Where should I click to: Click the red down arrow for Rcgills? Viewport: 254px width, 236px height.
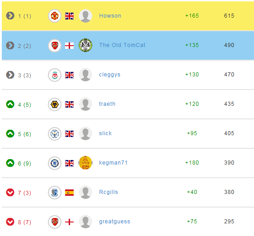[x=10, y=193]
